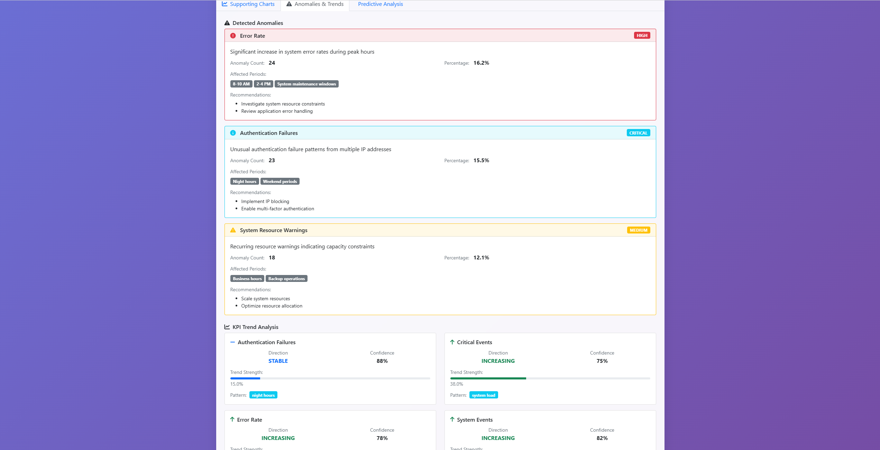This screenshot has width=880, height=450.
Task: Click the CRITICAL badge on Authentication Failures
Action: 638,132
